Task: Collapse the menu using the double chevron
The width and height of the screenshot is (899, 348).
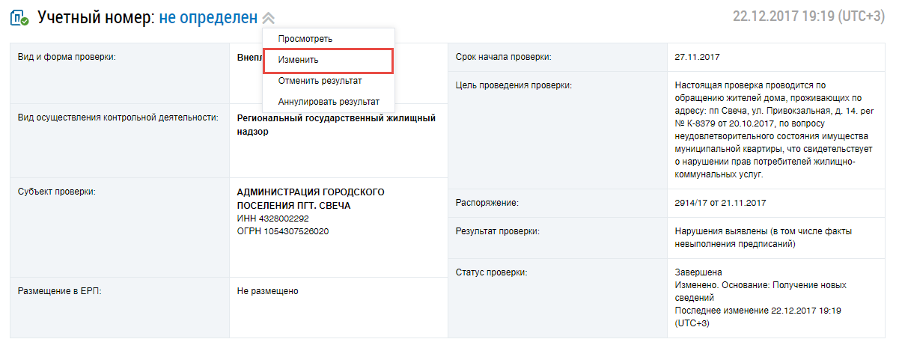Action: (268, 18)
